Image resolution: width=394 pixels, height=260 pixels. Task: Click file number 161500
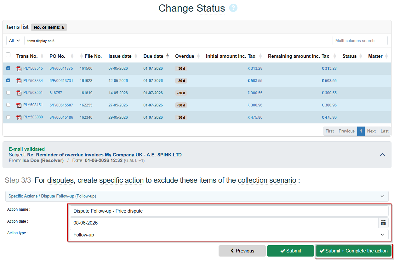pos(86,68)
